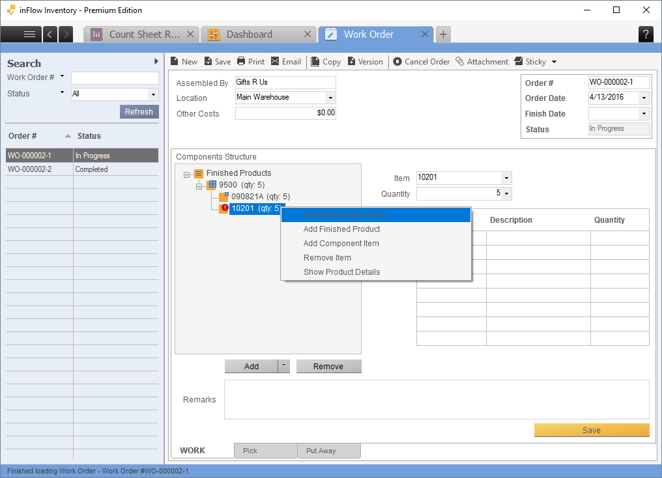Click the Work Order # search field
This screenshot has height=478, width=662.
coord(115,78)
